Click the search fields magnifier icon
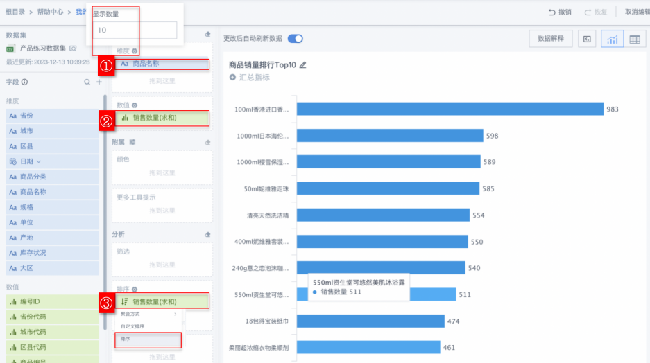Screen dimensions: 650x363 click(87, 82)
